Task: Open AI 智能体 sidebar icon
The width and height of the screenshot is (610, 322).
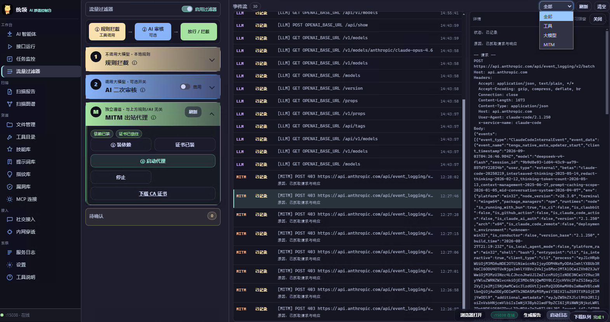Action: coord(10,34)
